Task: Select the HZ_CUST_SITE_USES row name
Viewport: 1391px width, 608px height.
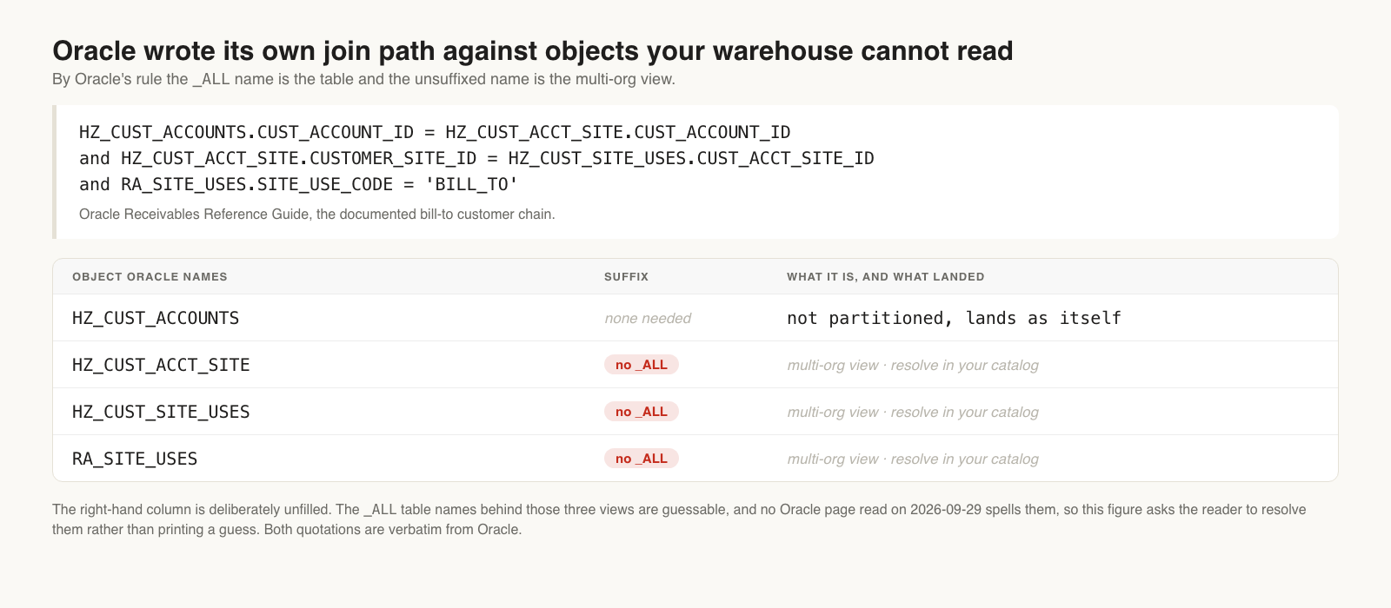Action: [x=161, y=412]
